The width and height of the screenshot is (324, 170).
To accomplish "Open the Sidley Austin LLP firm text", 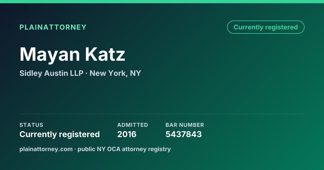I will coord(51,73).
